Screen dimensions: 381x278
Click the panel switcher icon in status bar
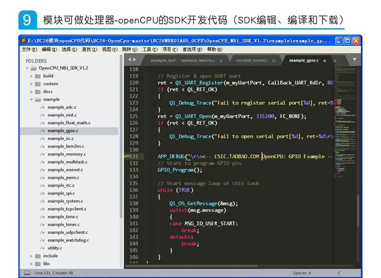(27, 273)
